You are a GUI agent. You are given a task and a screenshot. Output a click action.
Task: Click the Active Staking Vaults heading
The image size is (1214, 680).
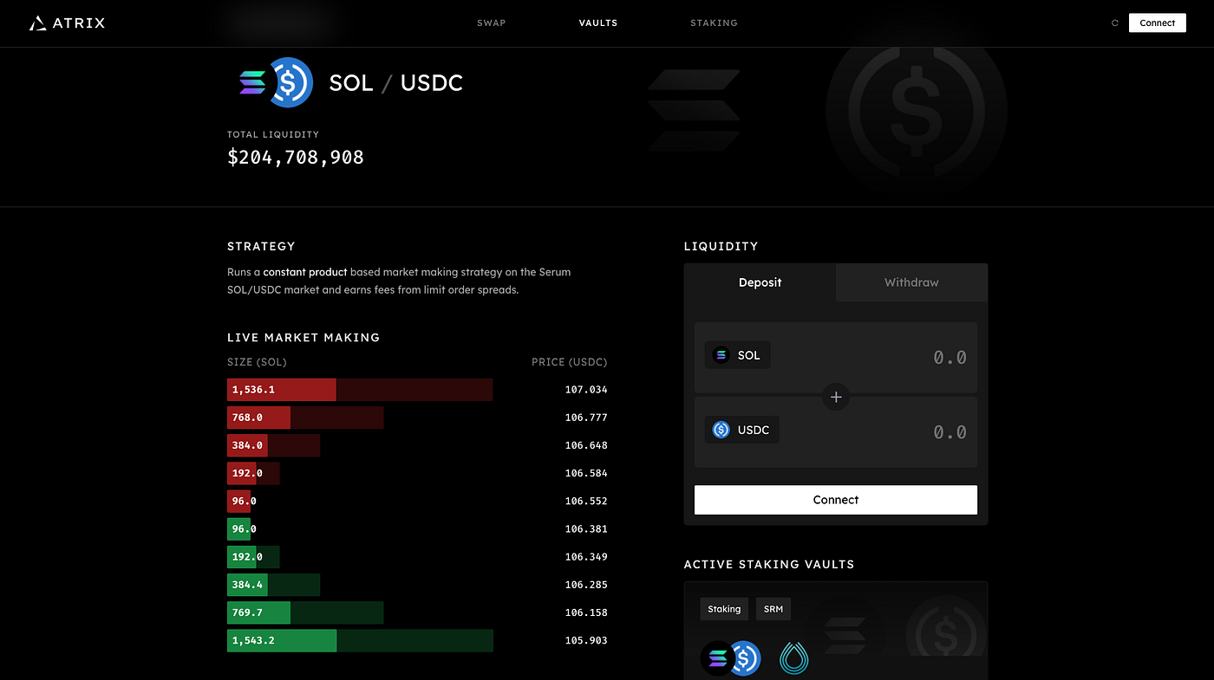point(769,564)
